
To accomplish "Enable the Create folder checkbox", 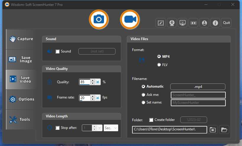I will point(151,120).
